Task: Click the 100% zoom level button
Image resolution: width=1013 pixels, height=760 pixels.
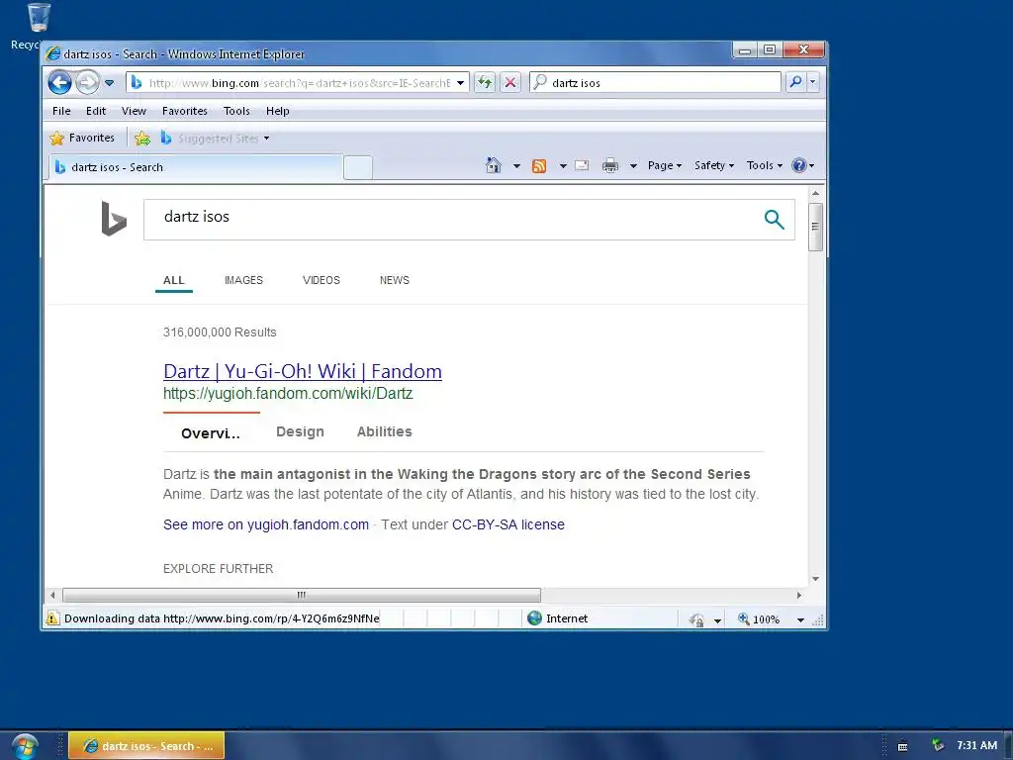Action: point(759,619)
